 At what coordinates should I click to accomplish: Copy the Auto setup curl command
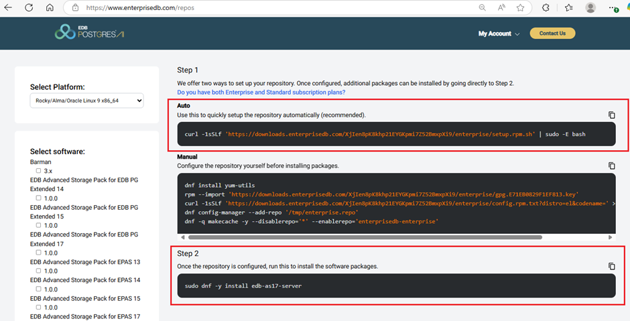point(611,115)
